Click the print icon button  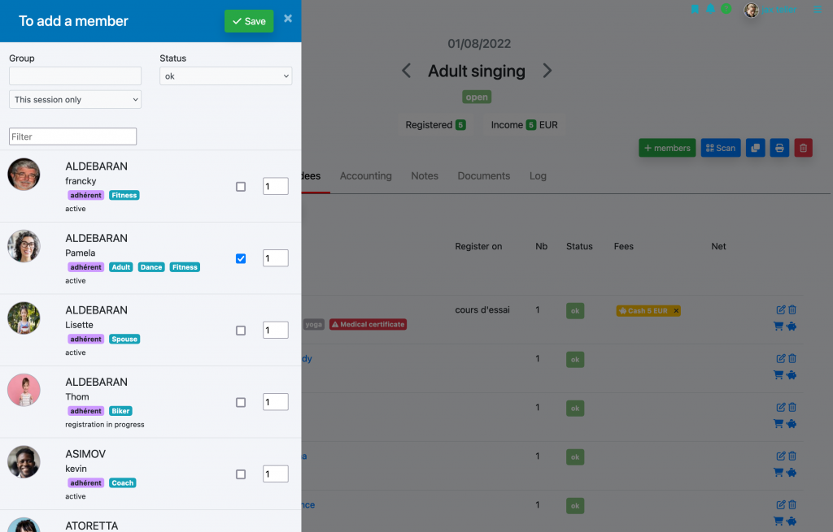779,148
